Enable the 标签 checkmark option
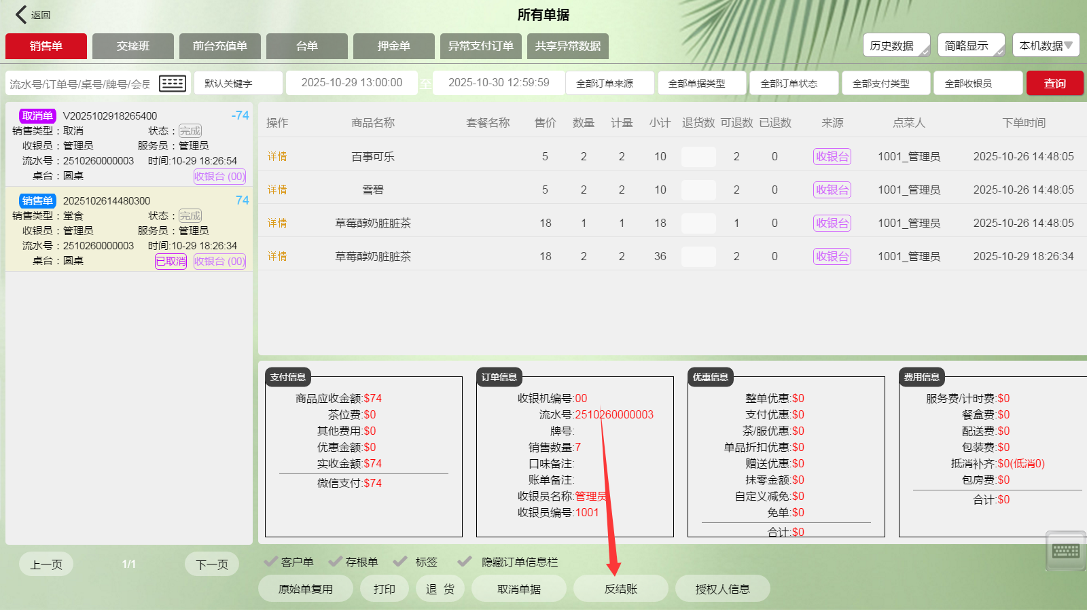Image resolution: width=1087 pixels, height=610 pixels. click(401, 562)
